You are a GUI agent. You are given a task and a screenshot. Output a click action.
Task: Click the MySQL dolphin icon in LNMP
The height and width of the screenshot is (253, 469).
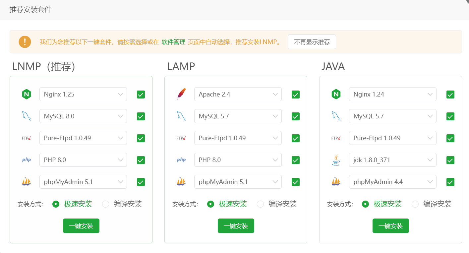(x=27, y=116)
